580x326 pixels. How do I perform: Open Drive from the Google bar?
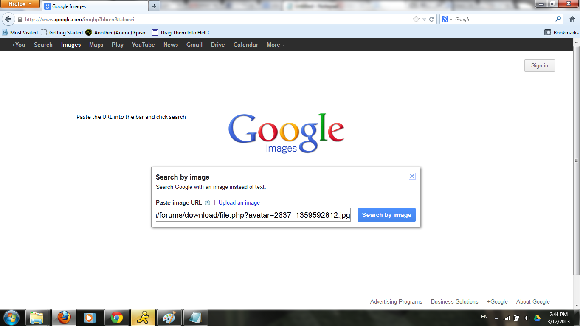218,45
